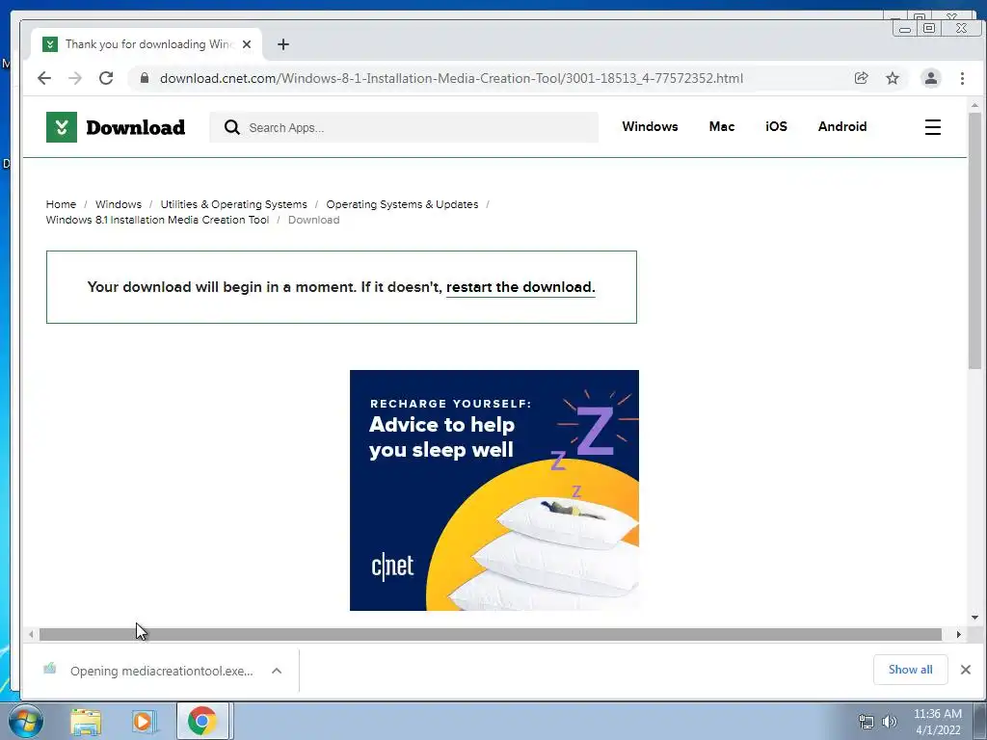Screen dimensions: 987x740
Task: Click the address bar URL
Action: (451, 78)
